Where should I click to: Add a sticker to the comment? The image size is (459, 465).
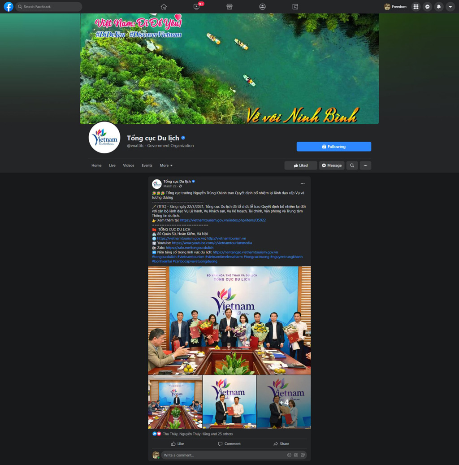tap(303, 455)
